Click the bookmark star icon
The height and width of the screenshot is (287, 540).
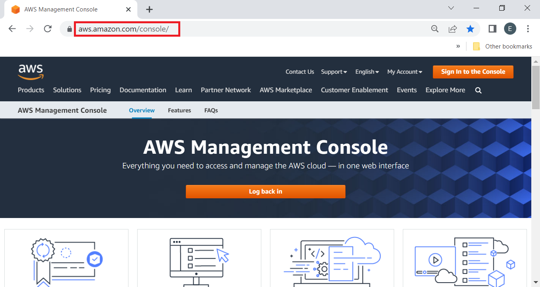coord(470,29)
